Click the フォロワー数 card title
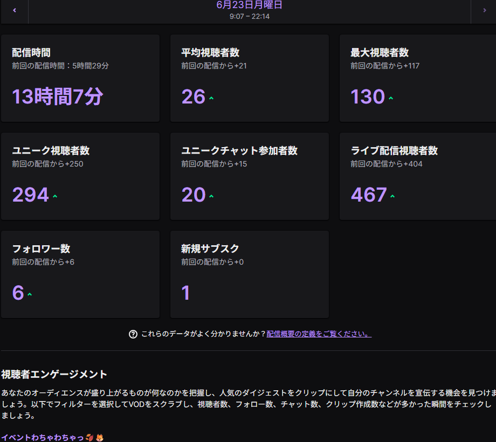The image size is (496, 442). tap(41, 248)
